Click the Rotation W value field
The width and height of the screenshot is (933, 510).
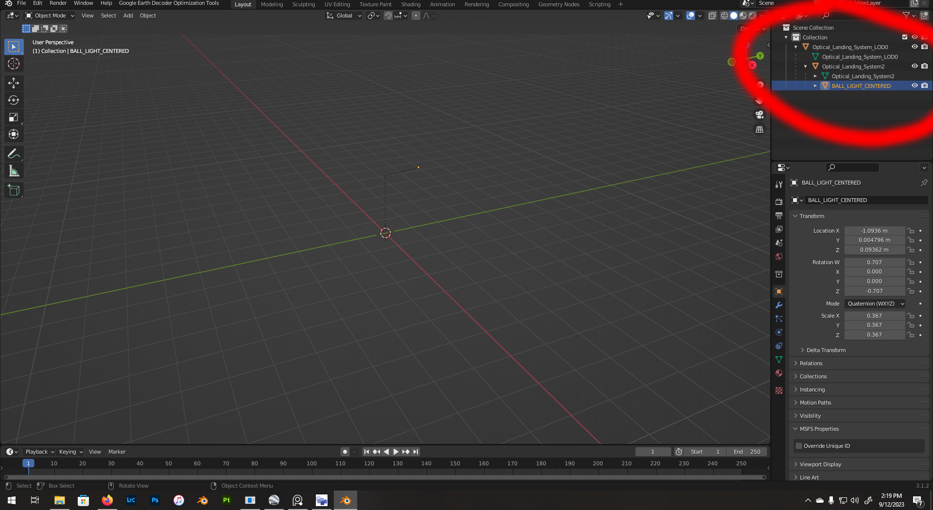click(875, 262)
